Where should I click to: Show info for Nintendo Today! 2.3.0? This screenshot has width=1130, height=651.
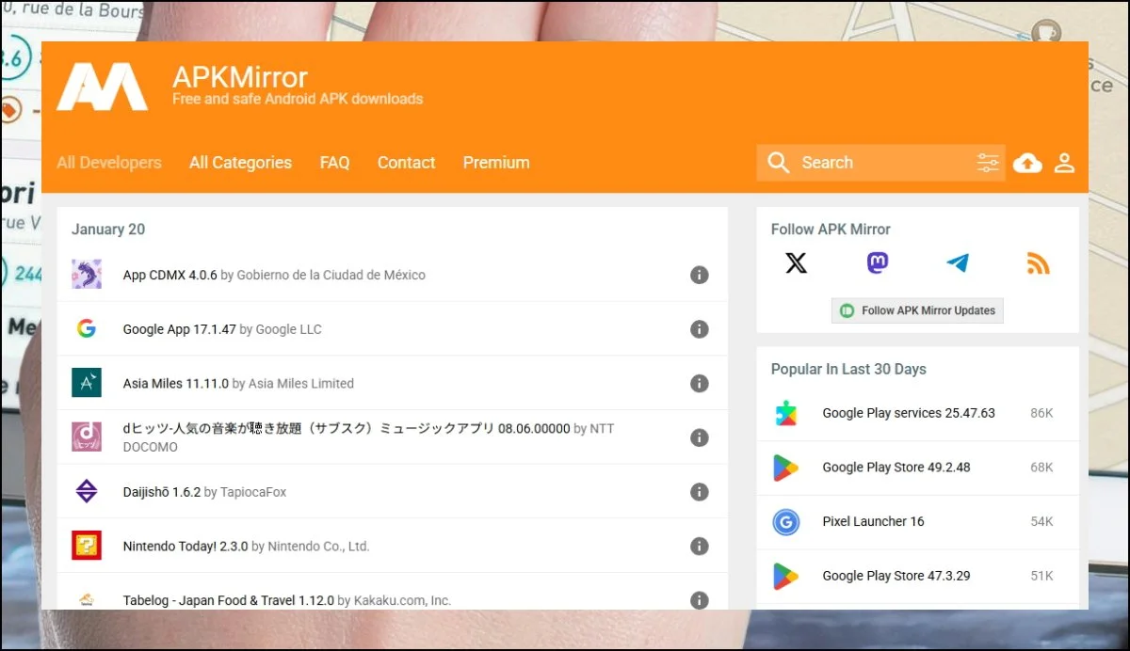(699, 547)
